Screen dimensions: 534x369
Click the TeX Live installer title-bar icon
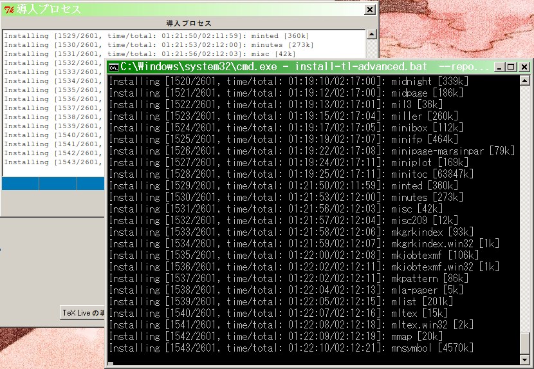9,9
